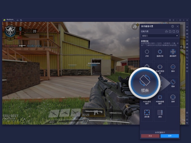Select the MOBA skill pad control
Viewport: 191px width, 143px height.
tap(160, 99)
